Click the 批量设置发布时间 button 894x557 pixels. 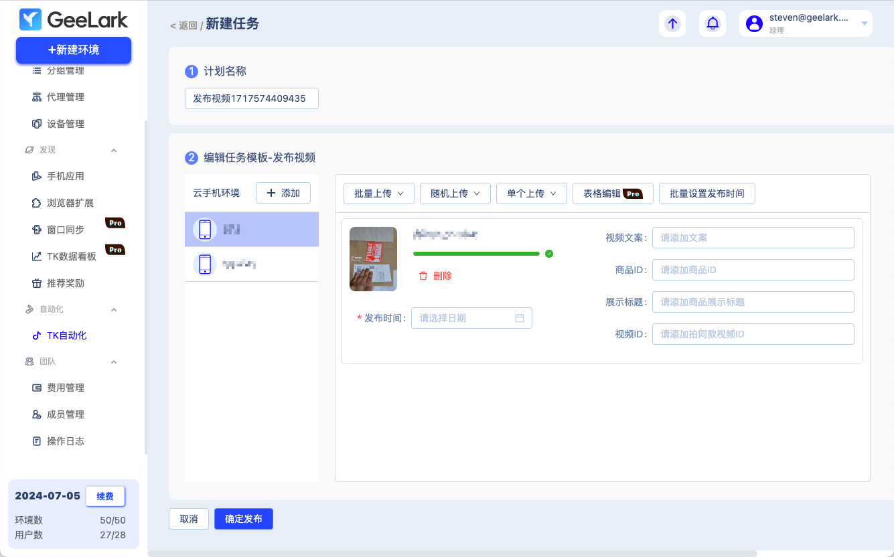[707, 193]
